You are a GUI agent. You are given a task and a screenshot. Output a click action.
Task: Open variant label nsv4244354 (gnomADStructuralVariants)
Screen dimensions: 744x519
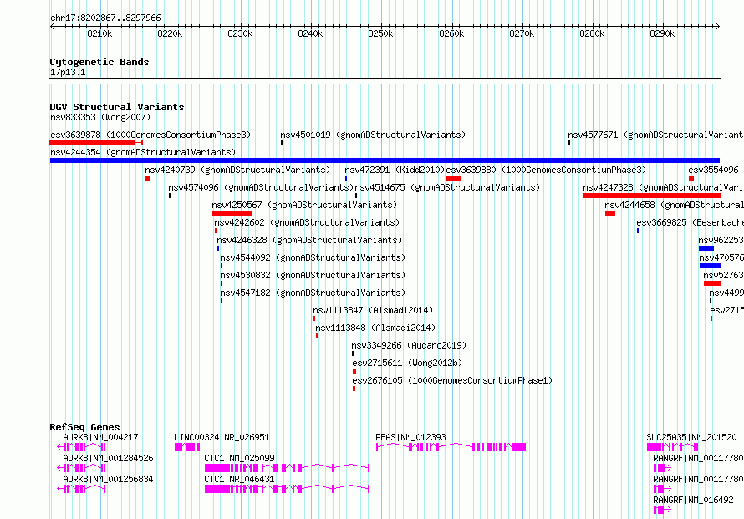click(143, 152)
